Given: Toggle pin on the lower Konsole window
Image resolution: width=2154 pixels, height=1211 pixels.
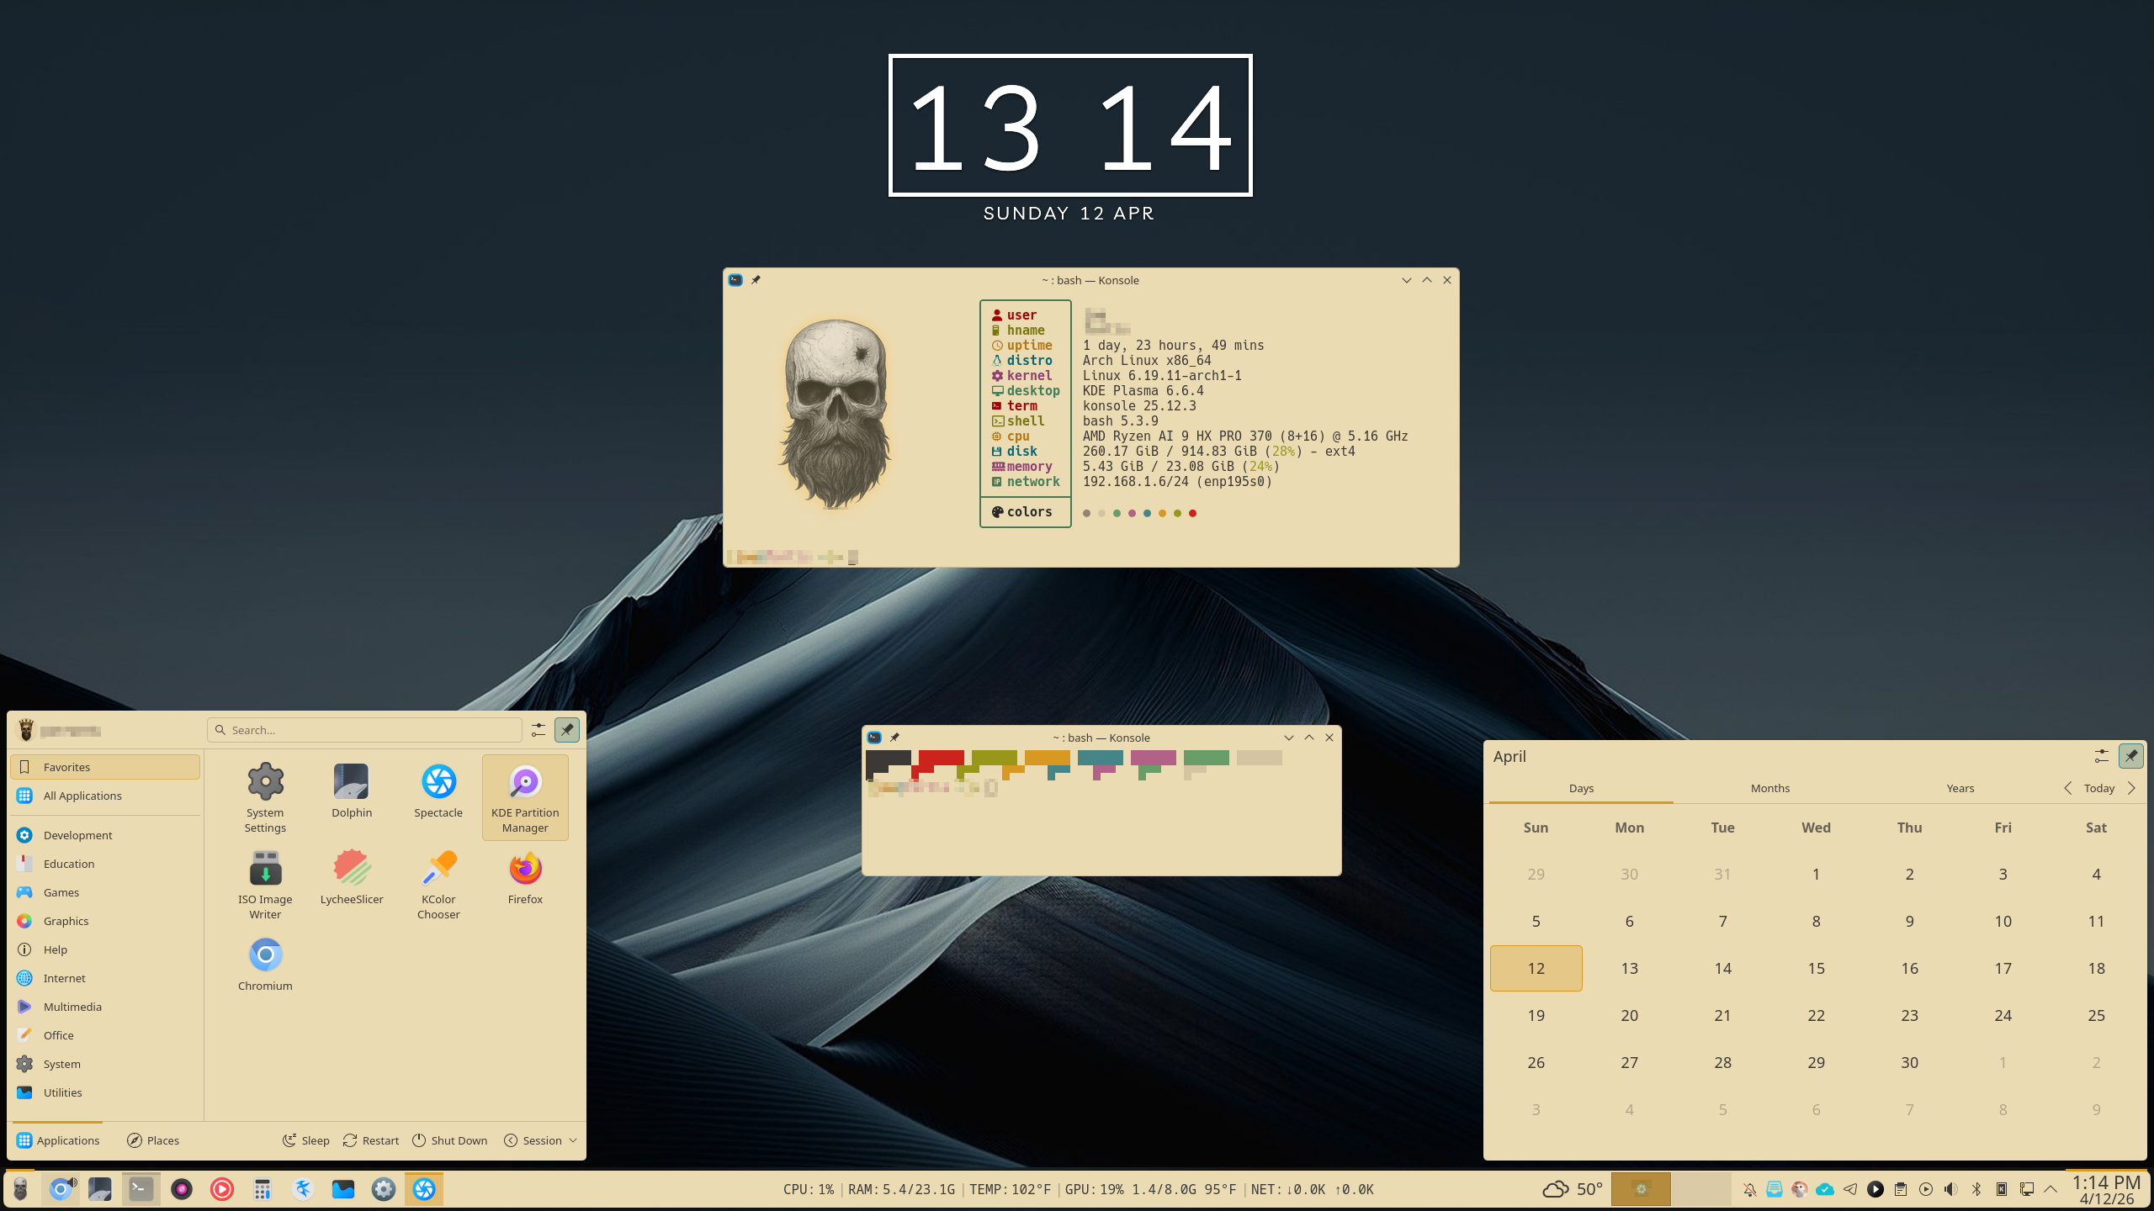Looking at the screenshot, I should coord(894,738).
